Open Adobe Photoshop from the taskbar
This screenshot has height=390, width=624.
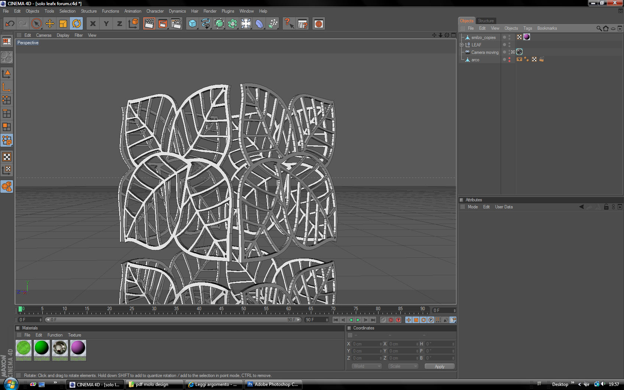[273, 384]
